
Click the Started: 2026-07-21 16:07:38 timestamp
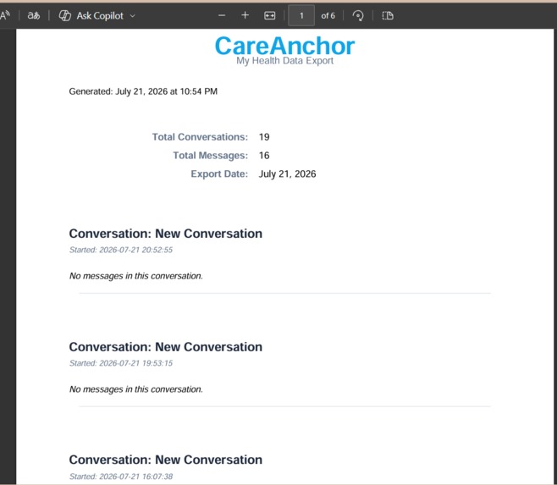(121, 477)
